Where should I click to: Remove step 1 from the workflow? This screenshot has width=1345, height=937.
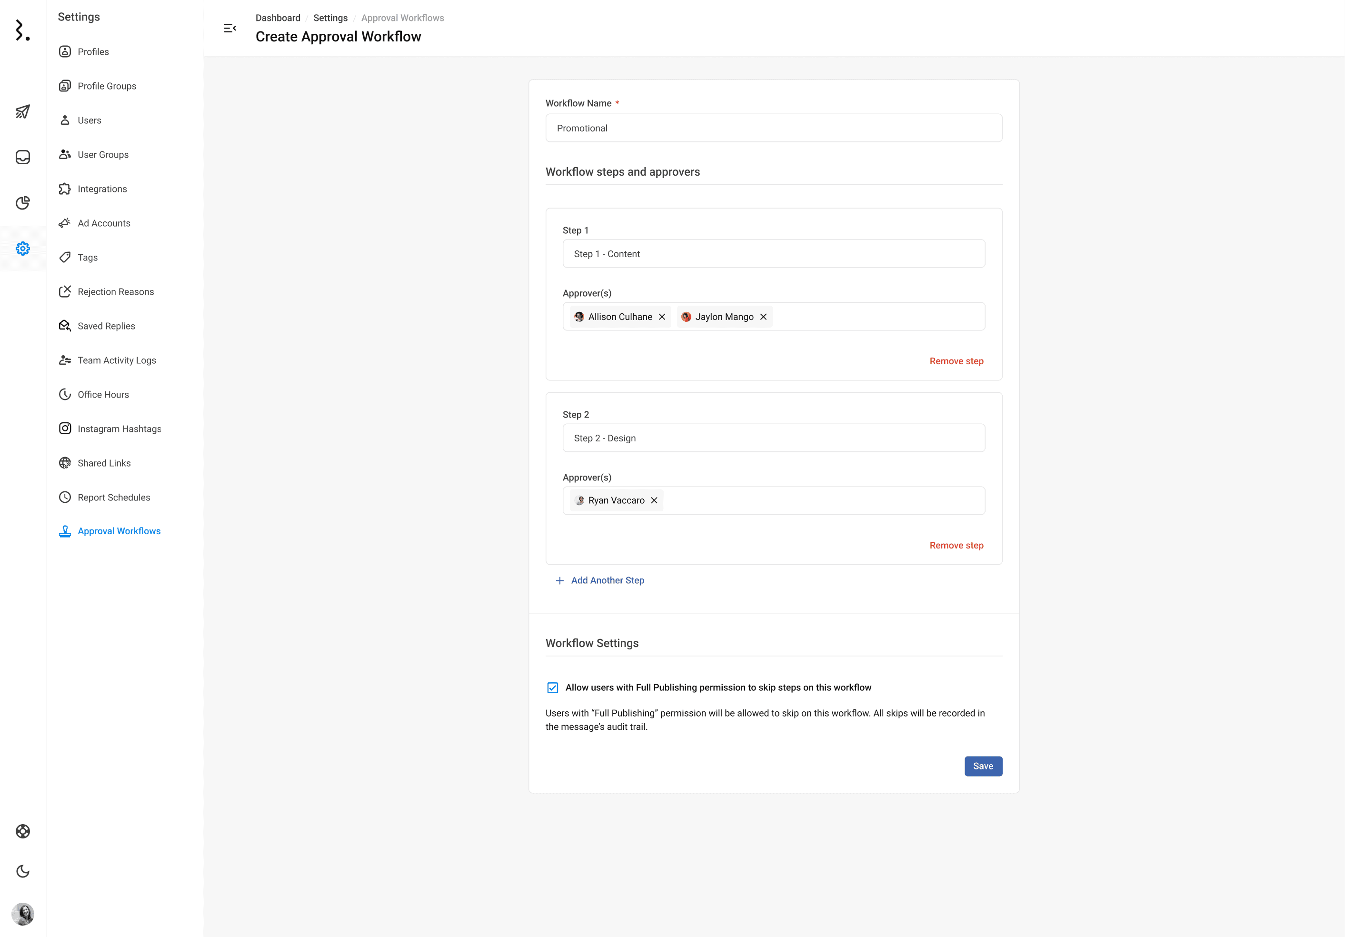tap(956, 361)
